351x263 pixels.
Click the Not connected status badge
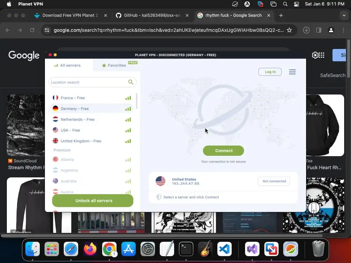[x=274, y=181]
